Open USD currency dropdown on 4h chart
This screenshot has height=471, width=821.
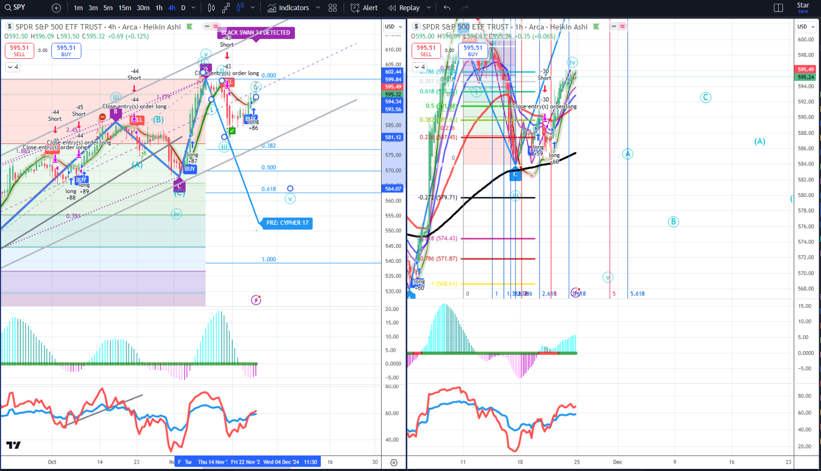pos(393,27)
